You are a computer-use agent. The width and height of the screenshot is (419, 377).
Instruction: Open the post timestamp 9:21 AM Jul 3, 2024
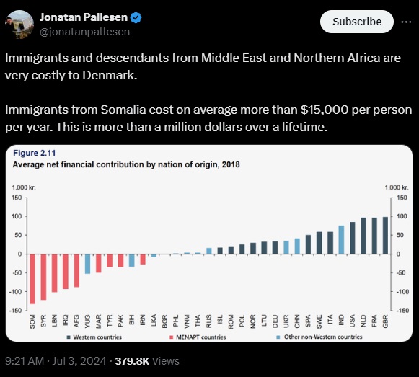click(56, 361)
